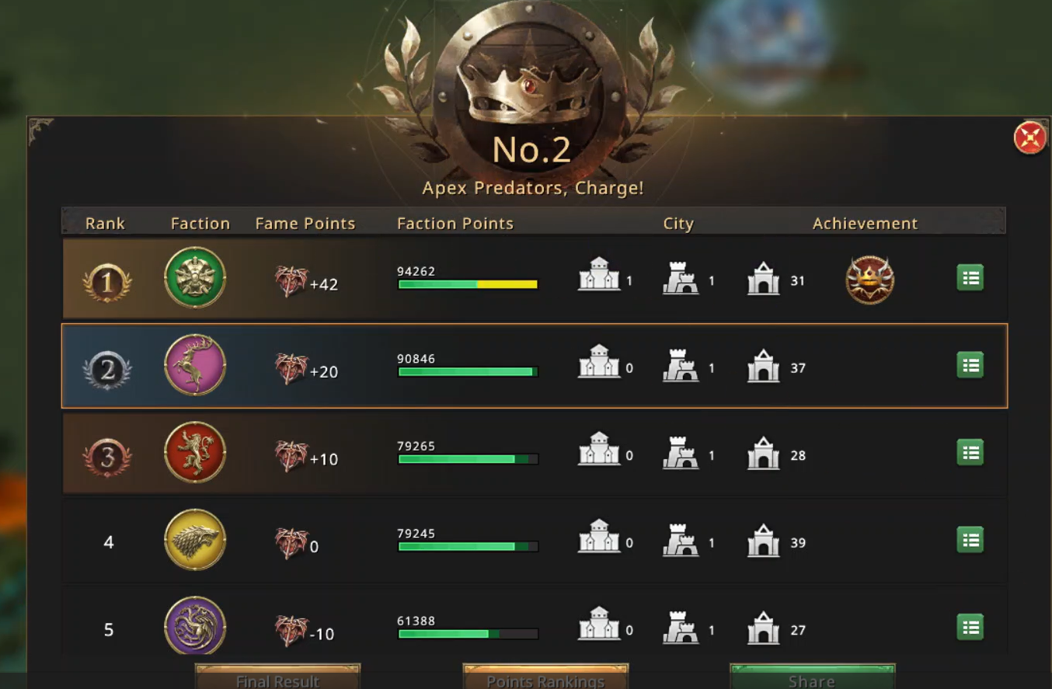This screenshot has width=1052, height=689.
Task: Click the green Share button
Action: (812, 677)
